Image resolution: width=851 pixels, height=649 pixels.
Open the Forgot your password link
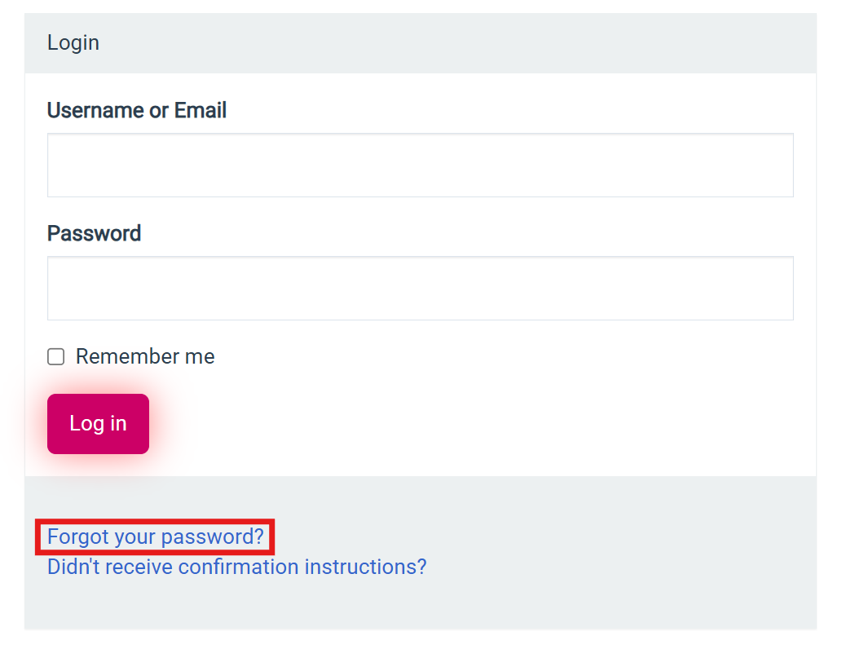[156, 536]
